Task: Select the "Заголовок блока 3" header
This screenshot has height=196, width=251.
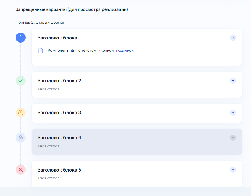Action: [x=59, y=113]
